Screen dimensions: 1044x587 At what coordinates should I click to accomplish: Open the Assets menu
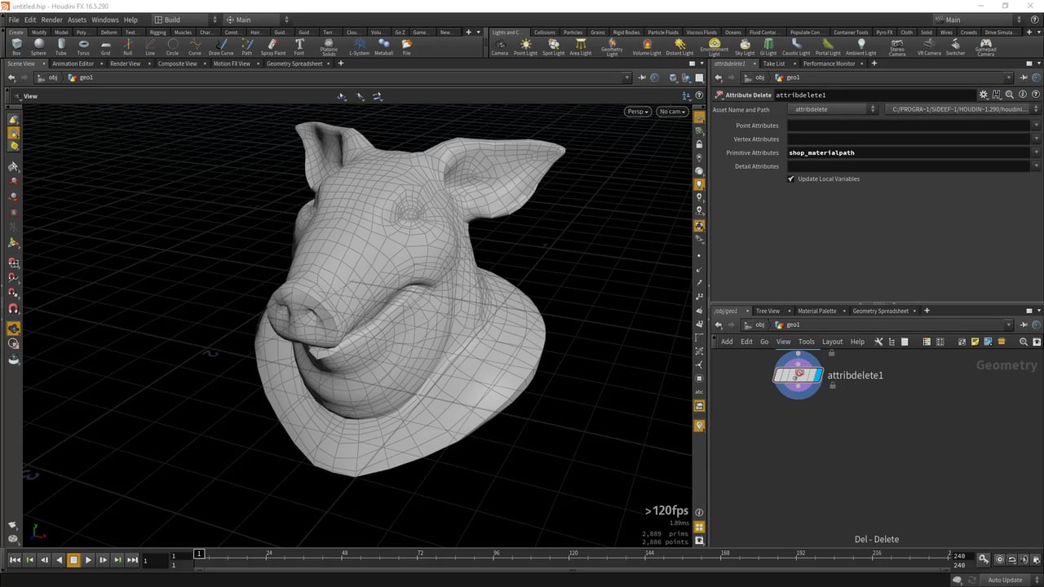(x=77, y=20)
